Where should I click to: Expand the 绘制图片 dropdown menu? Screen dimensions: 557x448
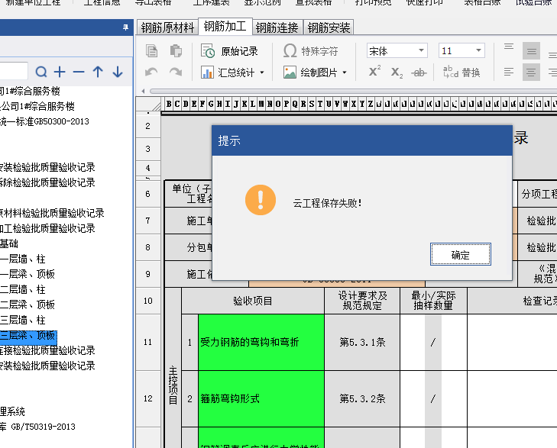pos(344,73)
